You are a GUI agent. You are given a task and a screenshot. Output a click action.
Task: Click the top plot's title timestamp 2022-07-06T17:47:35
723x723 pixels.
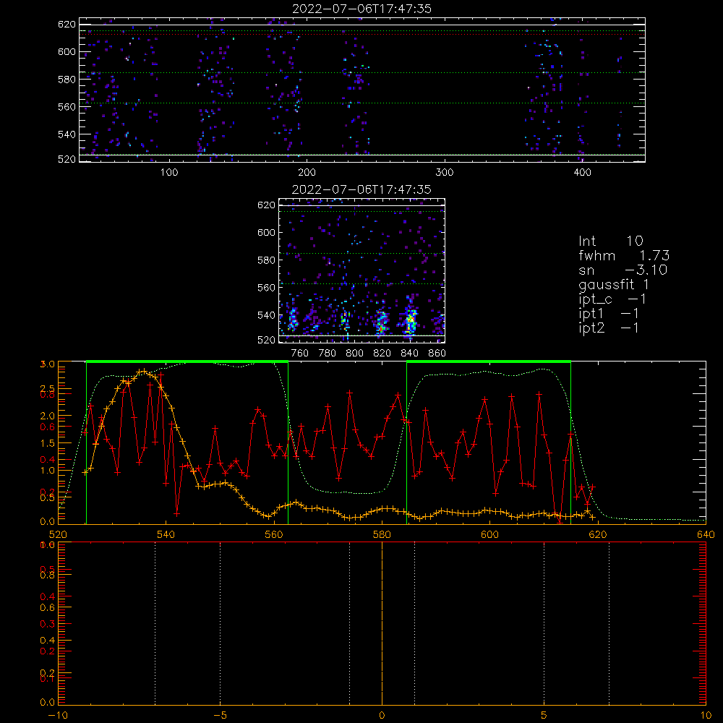coord(361,9)
